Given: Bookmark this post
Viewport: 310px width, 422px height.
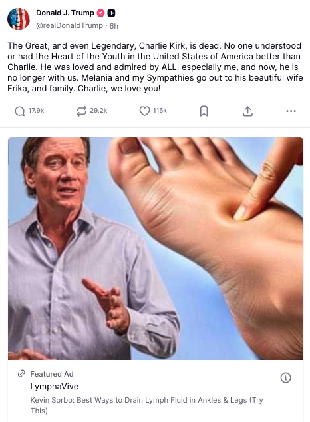Looking at the screenshot, I should click(x=204, y=111).
